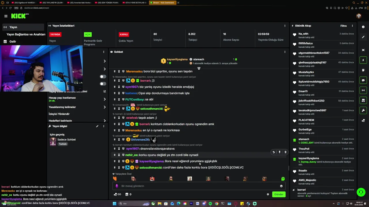Viewport: 369px width, 207px height.
Task: Open the info icon in the right sidebar
Action: pyautogui.click(x=363, y=27)
